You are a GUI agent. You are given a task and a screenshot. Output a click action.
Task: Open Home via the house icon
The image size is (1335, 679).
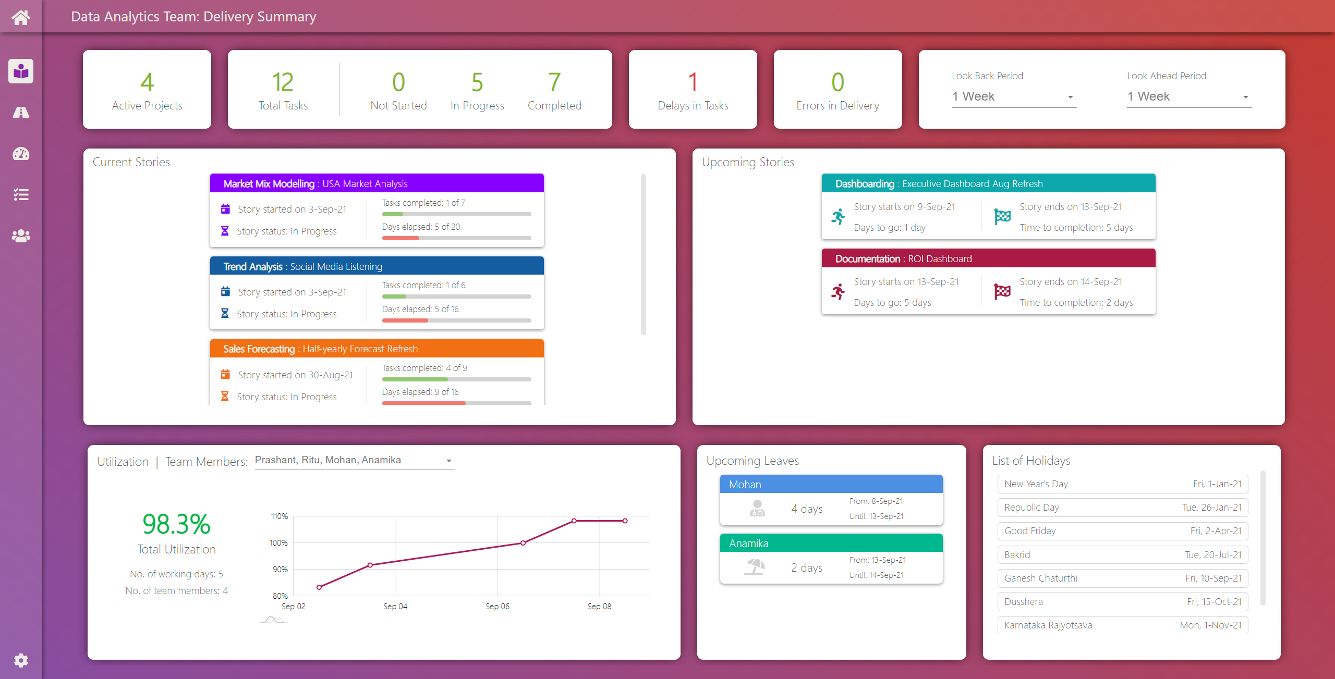click(20, 17)
